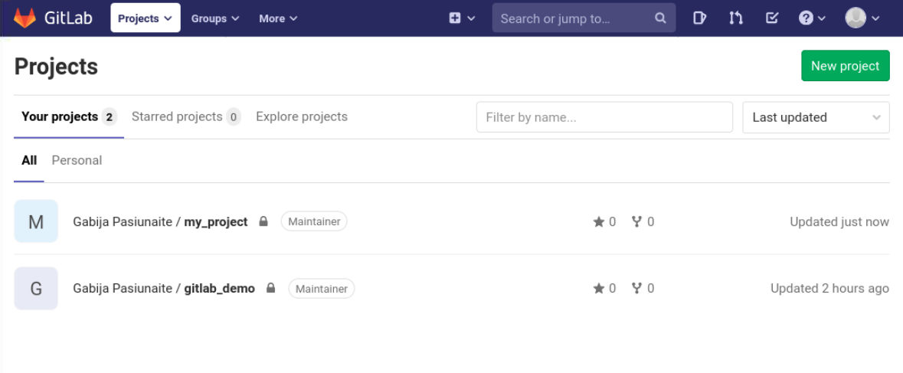This screenshot has height=373, width=903.
Task: Open the Groups menu in navbar
Action: click(x=215, y=18)
